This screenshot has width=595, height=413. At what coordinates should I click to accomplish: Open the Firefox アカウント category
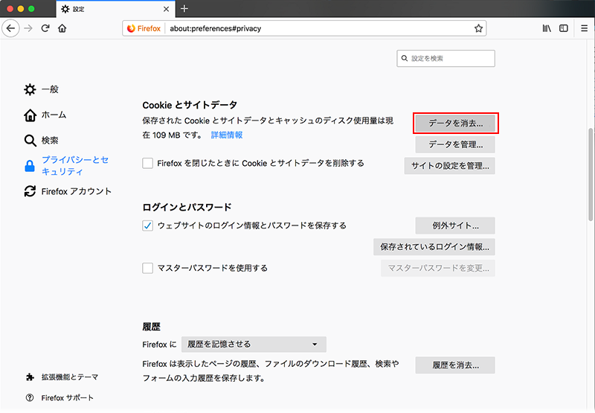coord(68,191)
